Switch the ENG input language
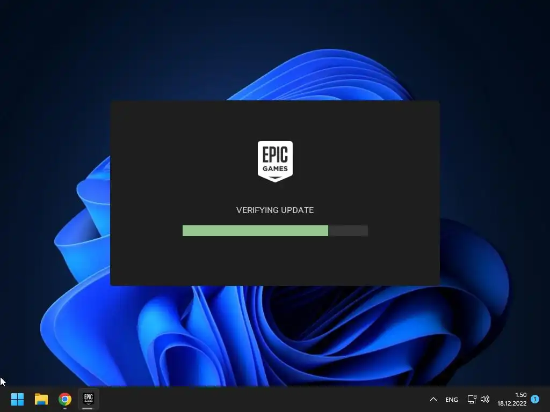The width and height of the screenshot is (550, 412). 451,399
